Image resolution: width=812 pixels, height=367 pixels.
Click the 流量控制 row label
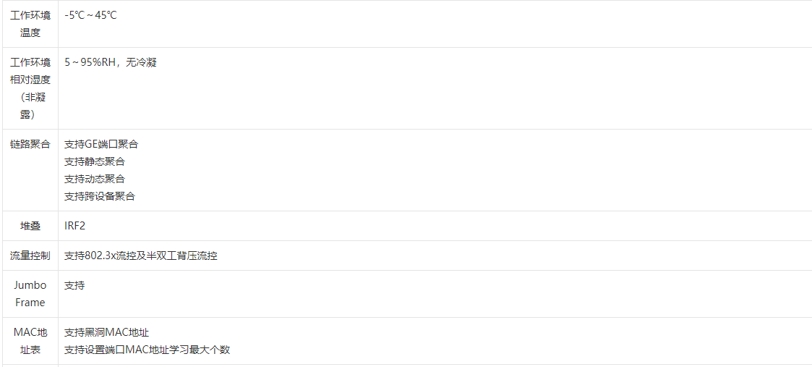30,256
